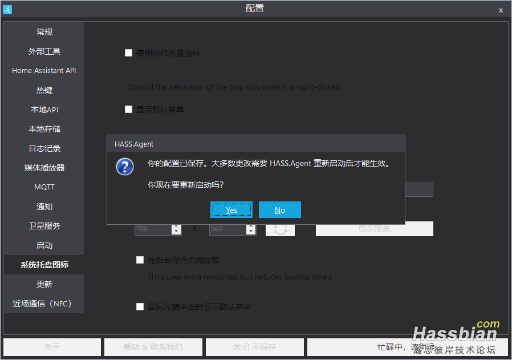512x360 pixels.
Task: Switch to 近场通信（NFC）tab
Action: 44,304
